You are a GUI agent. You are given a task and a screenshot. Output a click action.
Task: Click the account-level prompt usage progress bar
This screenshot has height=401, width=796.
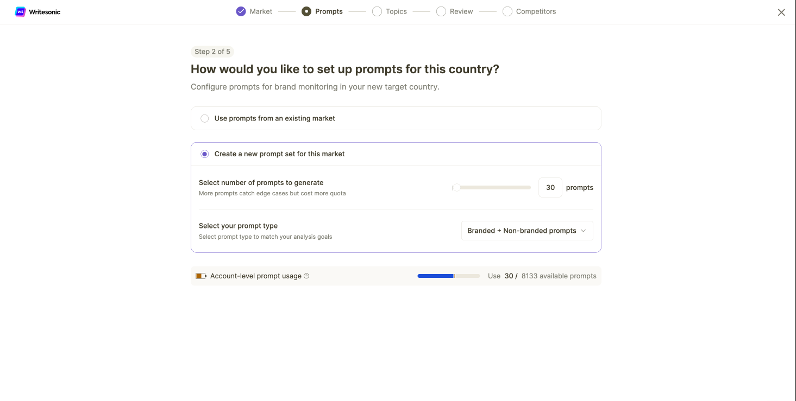pos(449,276)
